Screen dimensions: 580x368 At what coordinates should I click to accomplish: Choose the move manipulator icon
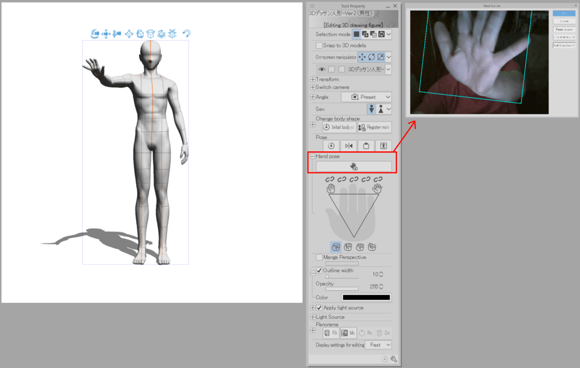[362, 57]
